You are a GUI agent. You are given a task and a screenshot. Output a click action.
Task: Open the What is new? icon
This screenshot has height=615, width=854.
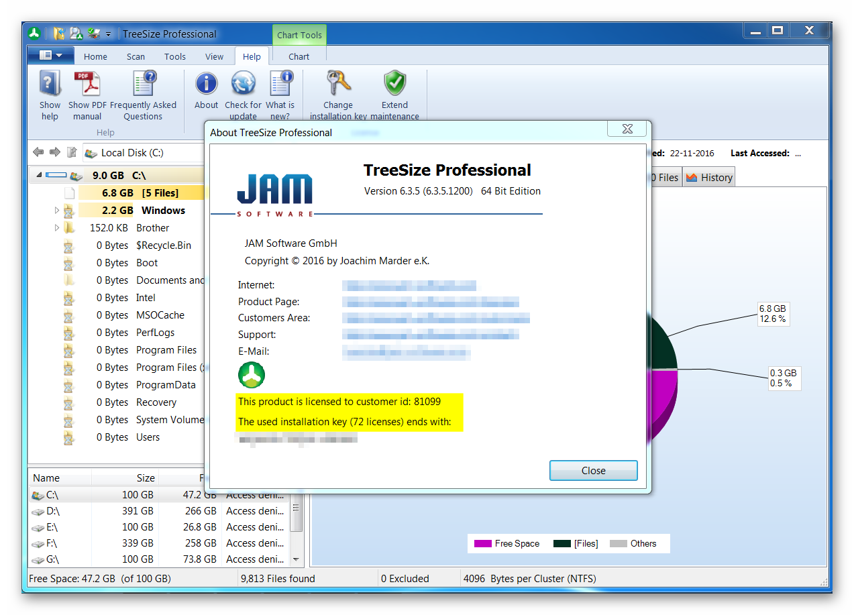(x=280, y=84)
